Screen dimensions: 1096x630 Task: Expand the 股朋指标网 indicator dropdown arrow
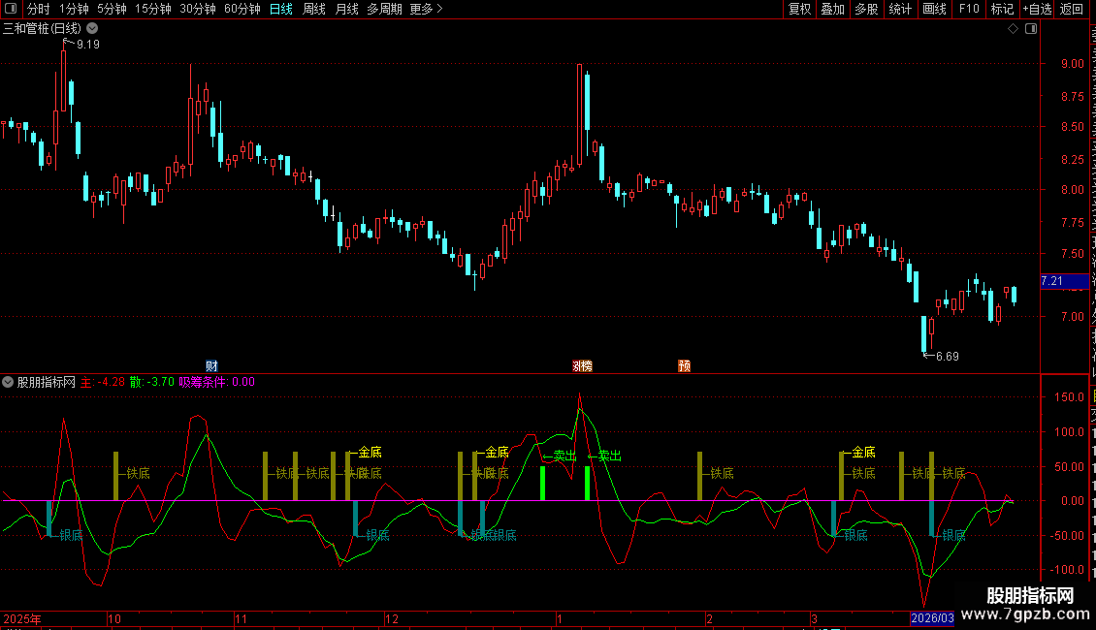coord(8,382)
